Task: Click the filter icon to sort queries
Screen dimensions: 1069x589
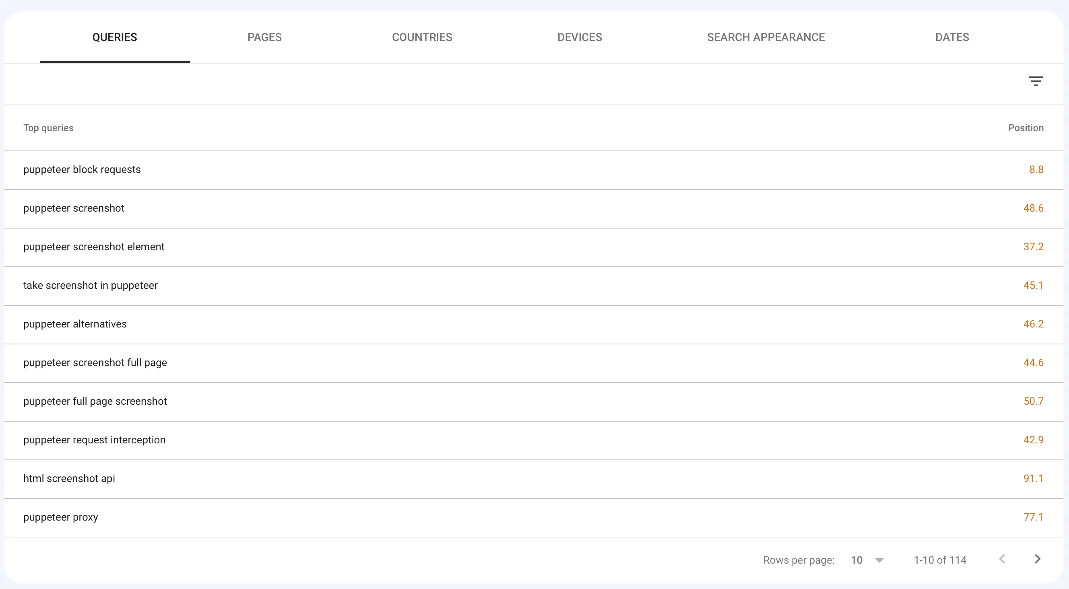Action: click(1036, 80)
